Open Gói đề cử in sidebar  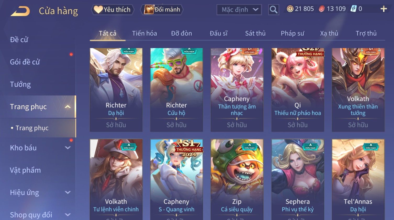(x=25, y=62)
